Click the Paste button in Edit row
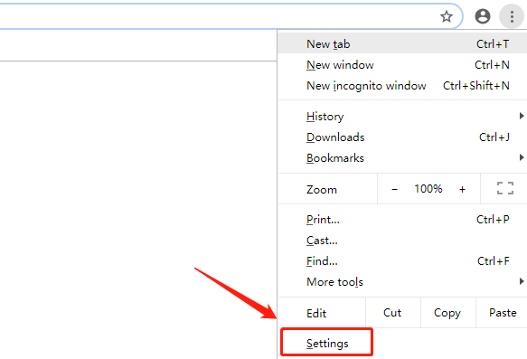The width and height of the screenshot is (527, 359). coord(502,313)
